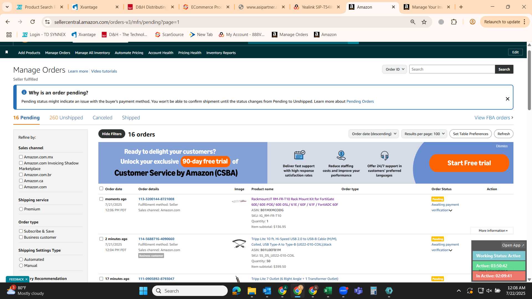Open Microsoft Teams from the taskbar

359,291
